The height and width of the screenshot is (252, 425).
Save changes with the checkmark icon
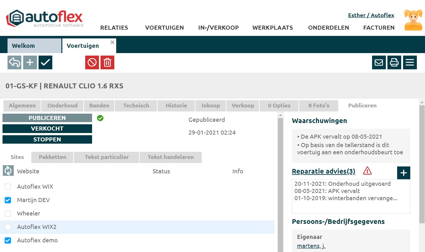pos(45,62)
